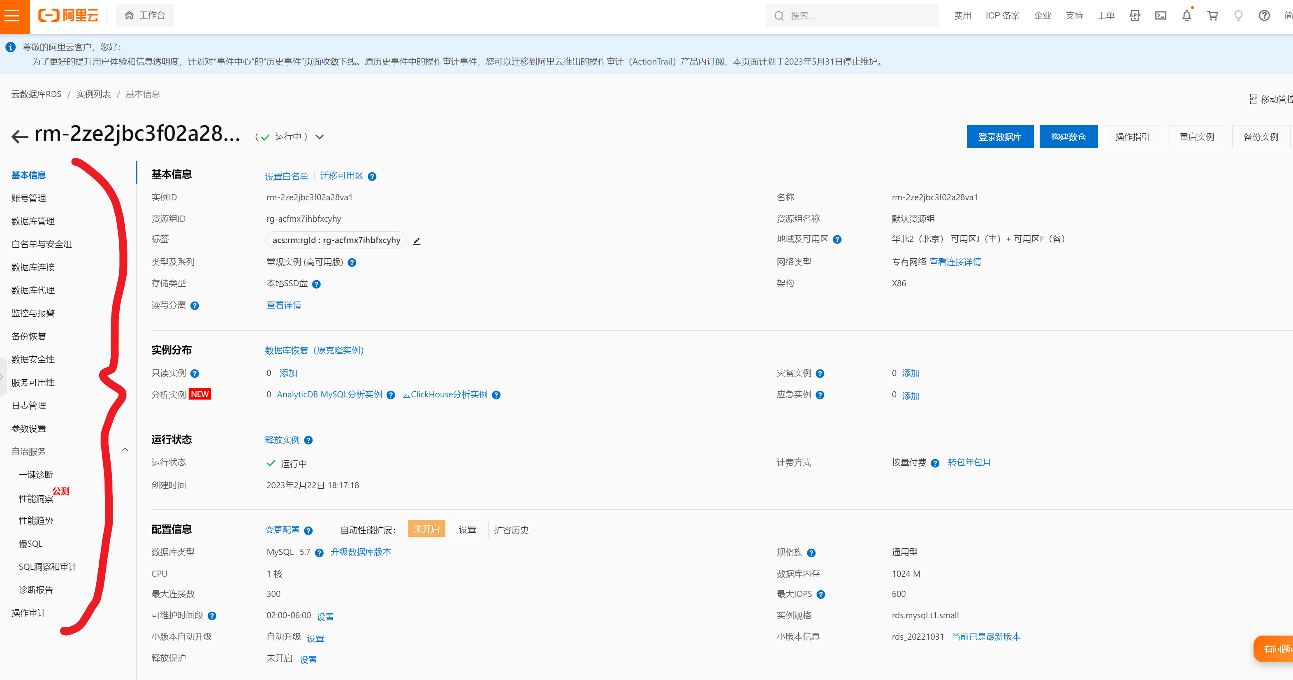The height and width of the screenshot is (680, 1293).
Task: Toggle the 未开启 auto performance scaling badge
Action: tap(426, 529)
